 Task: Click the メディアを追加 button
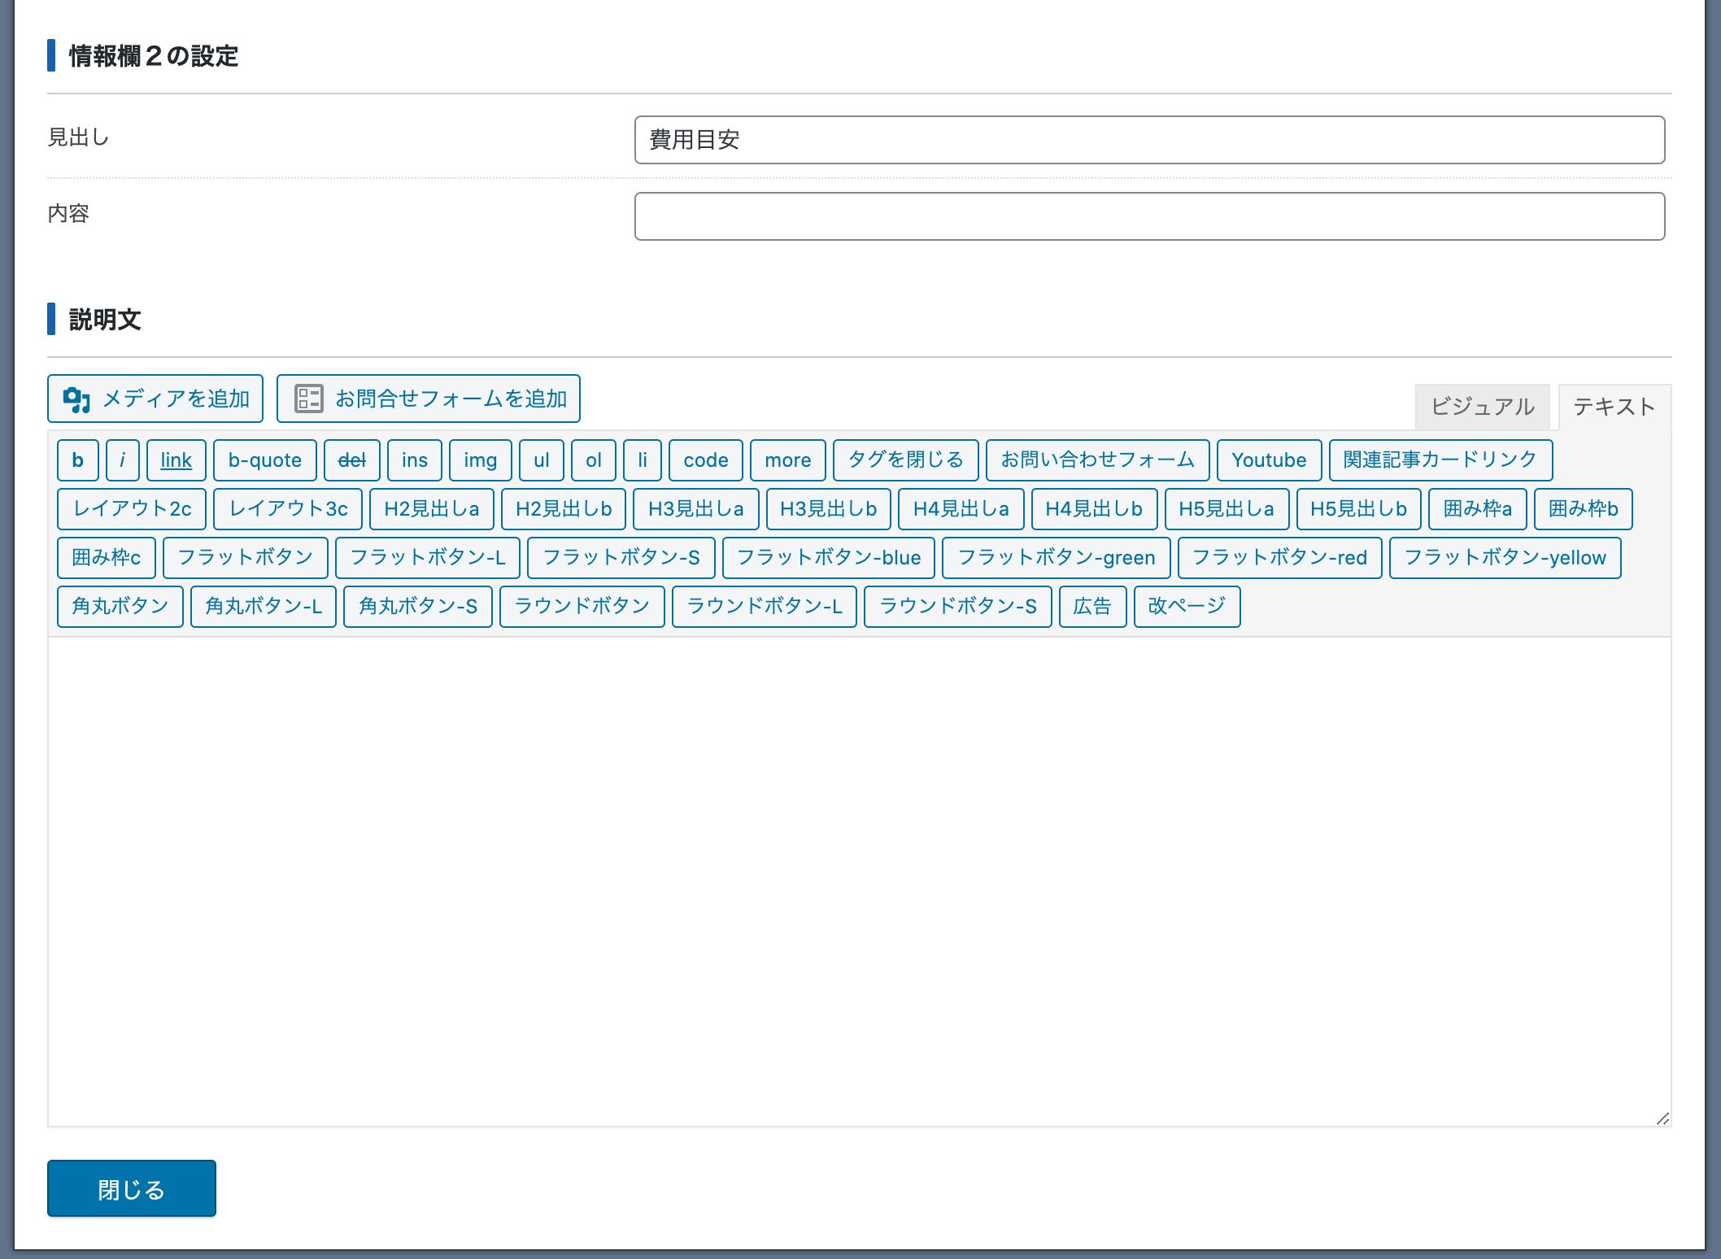(x=155, y=399)
